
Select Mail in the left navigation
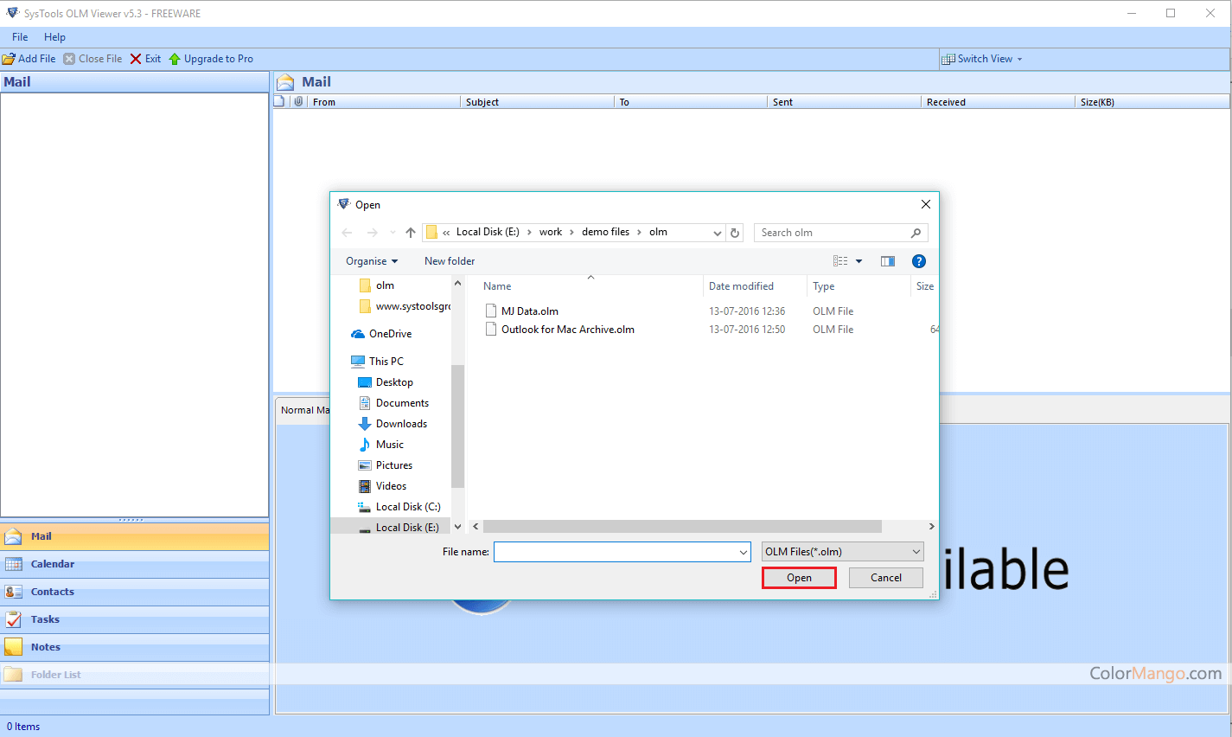coord(135,536)
